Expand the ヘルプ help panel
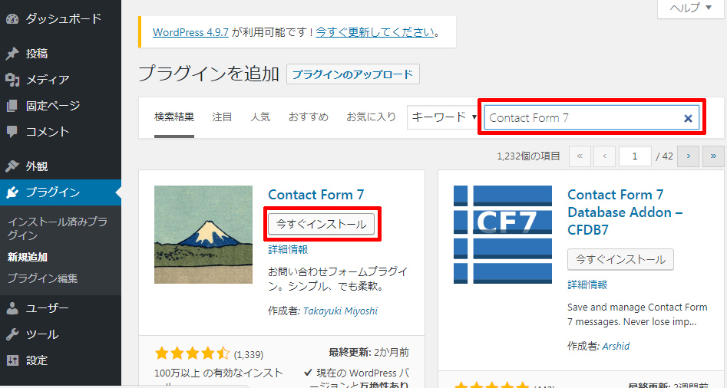Screen dimensions: 727x388 click(690, 8)
